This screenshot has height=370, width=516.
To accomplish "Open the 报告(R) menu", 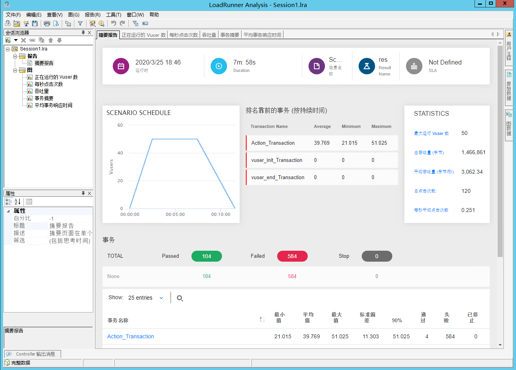I will pos(92,15).
